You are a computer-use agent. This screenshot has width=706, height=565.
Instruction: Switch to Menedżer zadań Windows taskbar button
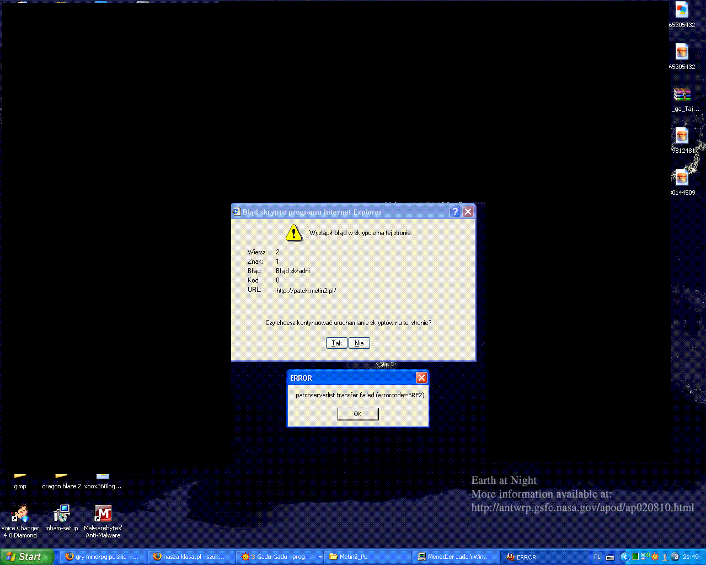(455, 557)
